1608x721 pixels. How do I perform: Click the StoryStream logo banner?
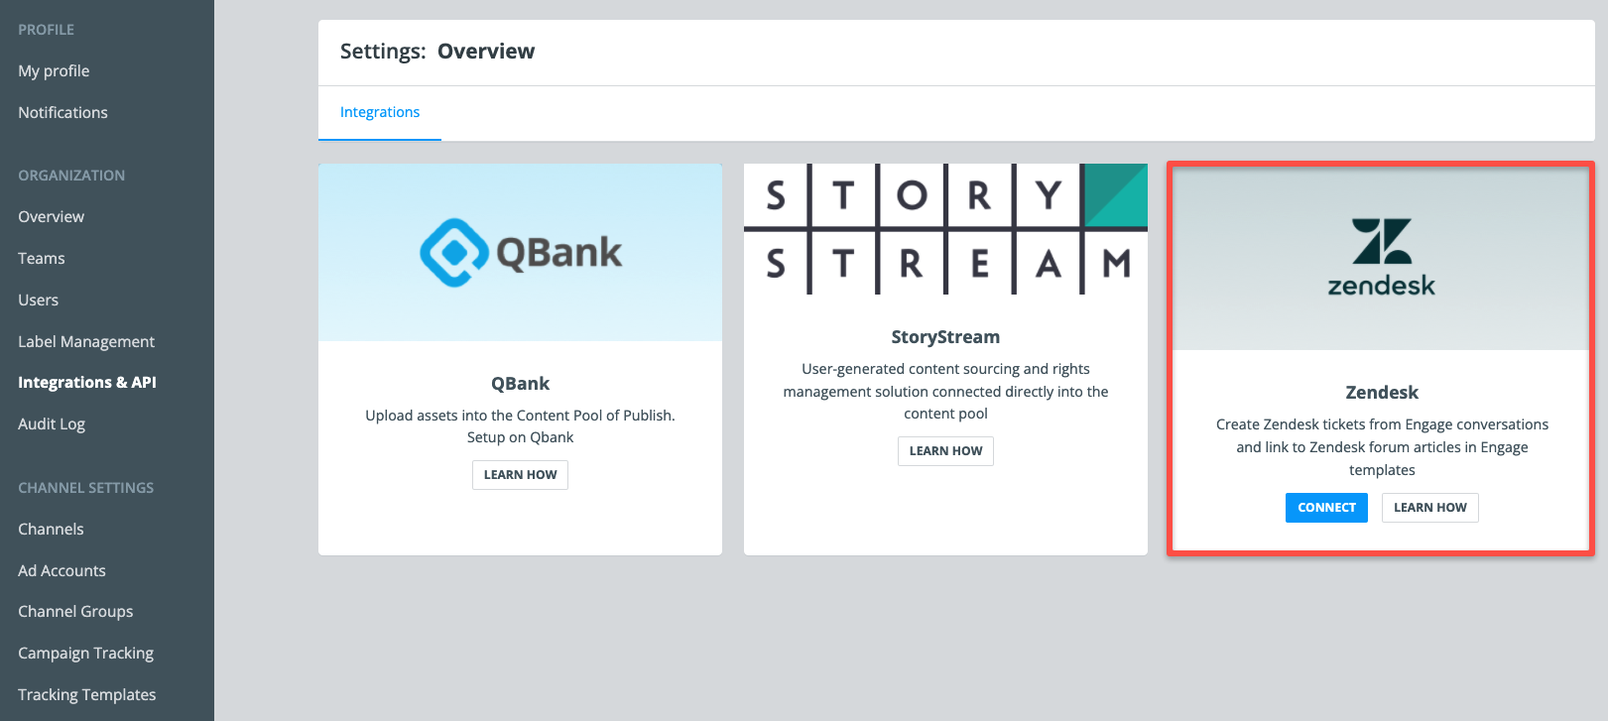945,229
